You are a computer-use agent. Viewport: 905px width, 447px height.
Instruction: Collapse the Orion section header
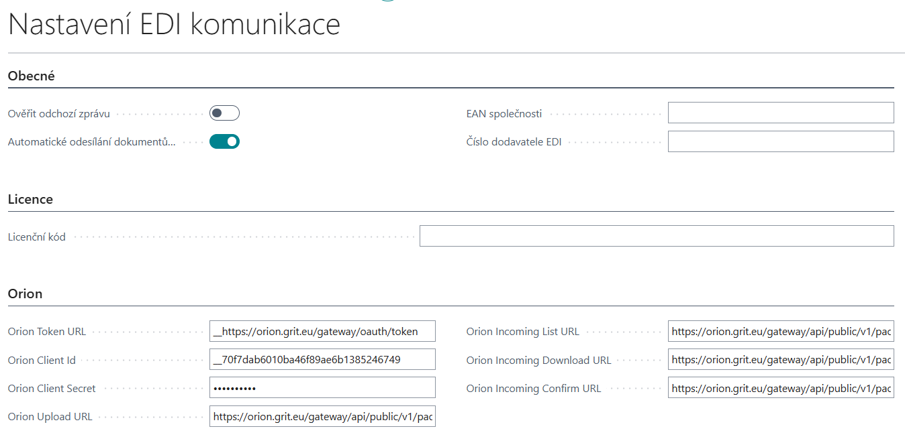[x=25, y=294]
